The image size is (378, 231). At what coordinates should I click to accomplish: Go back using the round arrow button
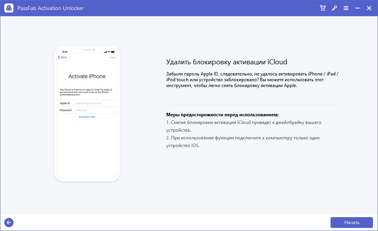tap(9, 223)
